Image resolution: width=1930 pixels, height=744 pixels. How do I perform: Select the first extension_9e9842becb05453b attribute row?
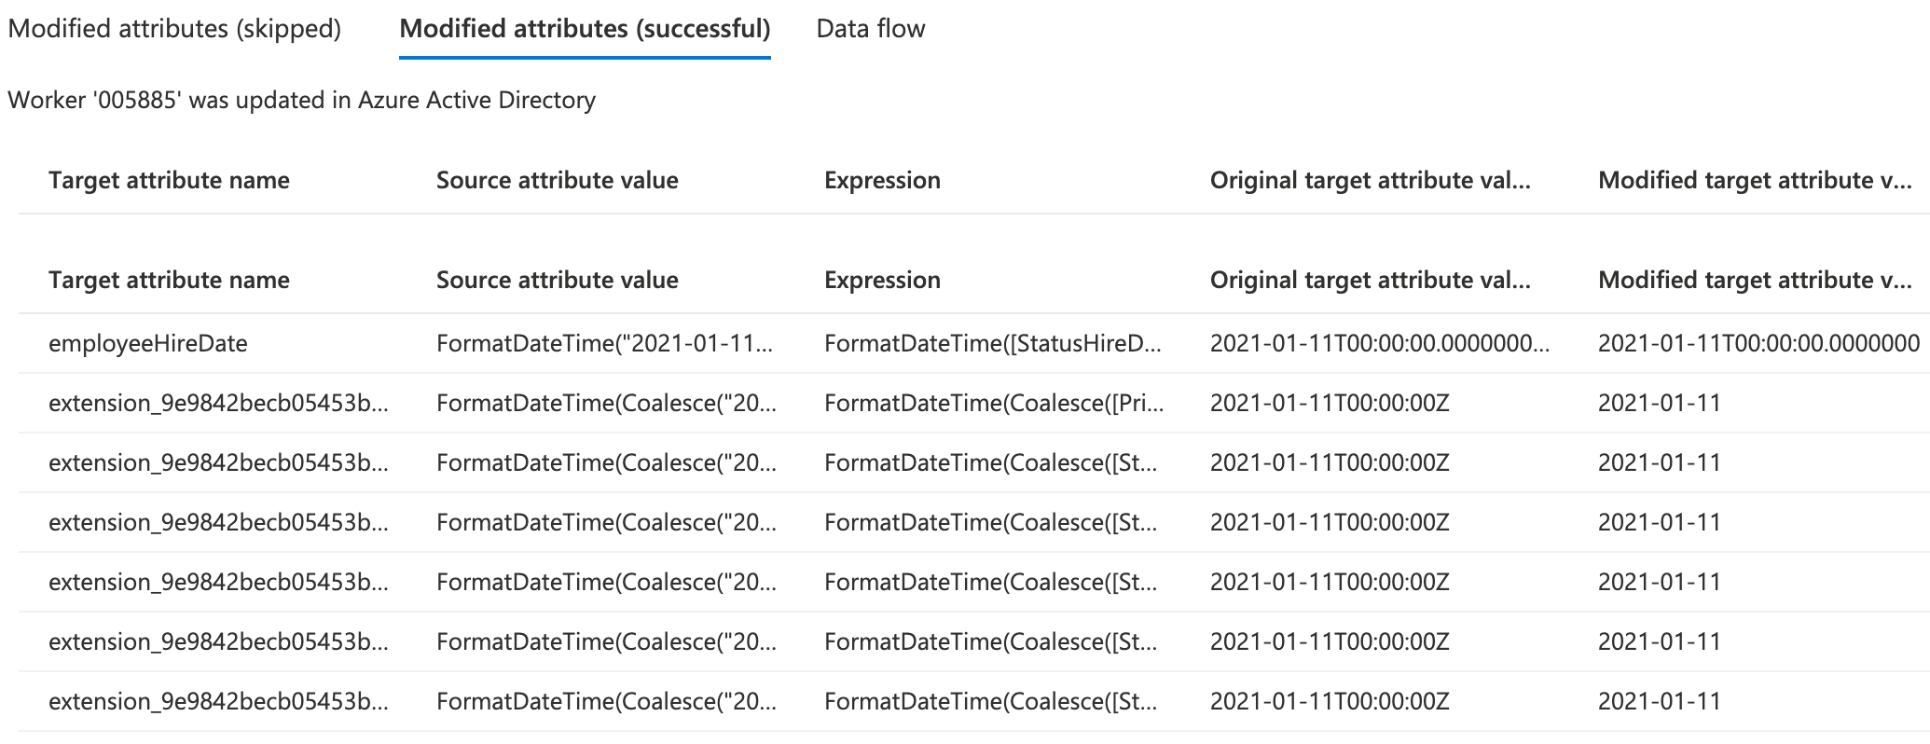[218, 403]
